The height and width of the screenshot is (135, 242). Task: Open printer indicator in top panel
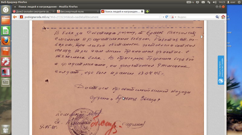(x=198, y=2)
